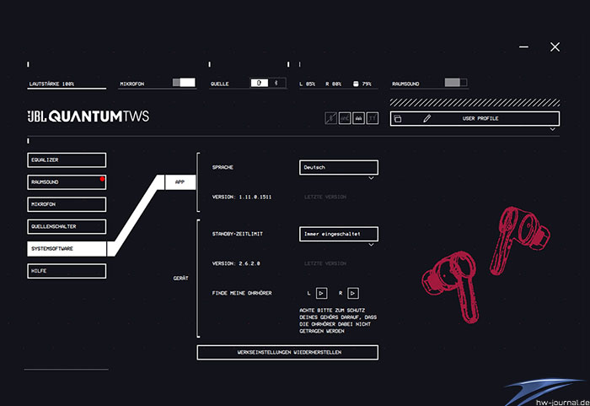Select the USB dongle source icon

259,83
